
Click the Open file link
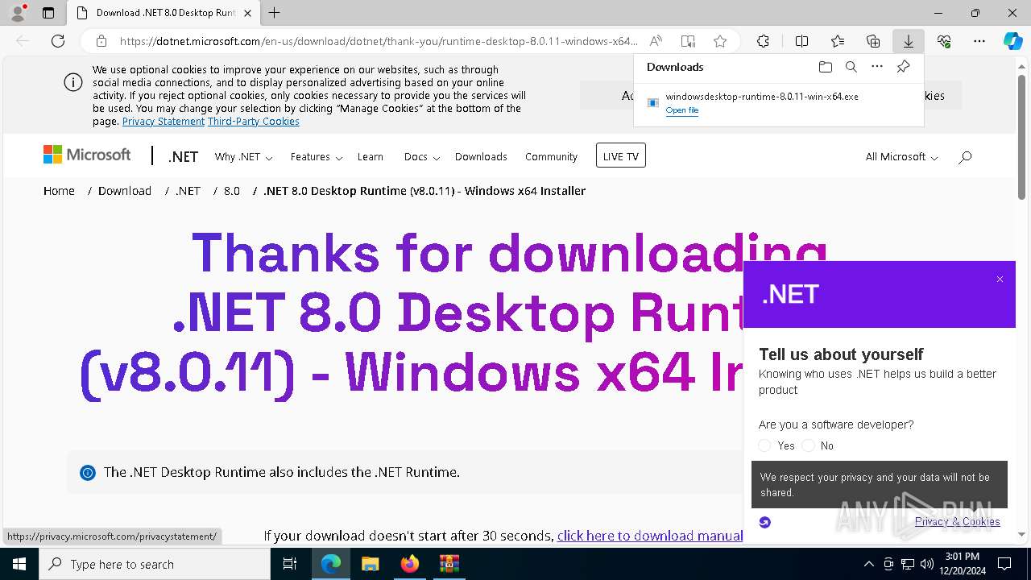(682, 110)
